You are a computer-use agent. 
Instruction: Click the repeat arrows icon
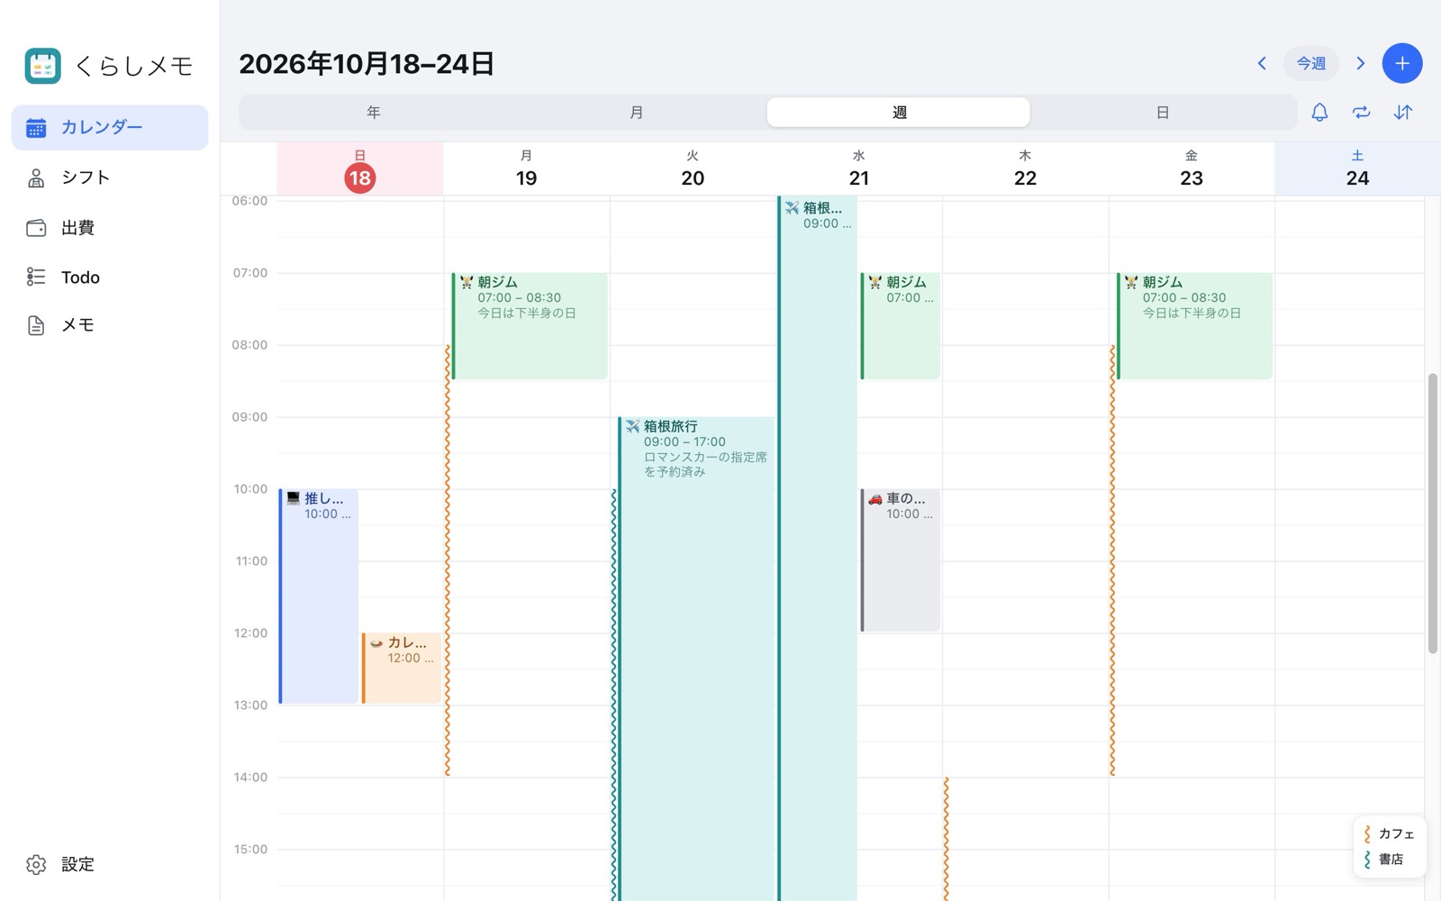(x=1361, y=113)
